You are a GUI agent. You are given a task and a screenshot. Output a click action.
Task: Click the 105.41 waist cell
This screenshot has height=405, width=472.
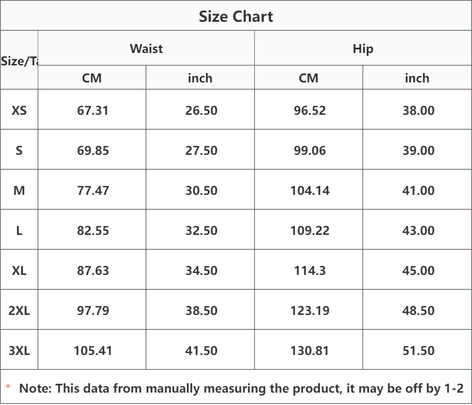[93, 350]
